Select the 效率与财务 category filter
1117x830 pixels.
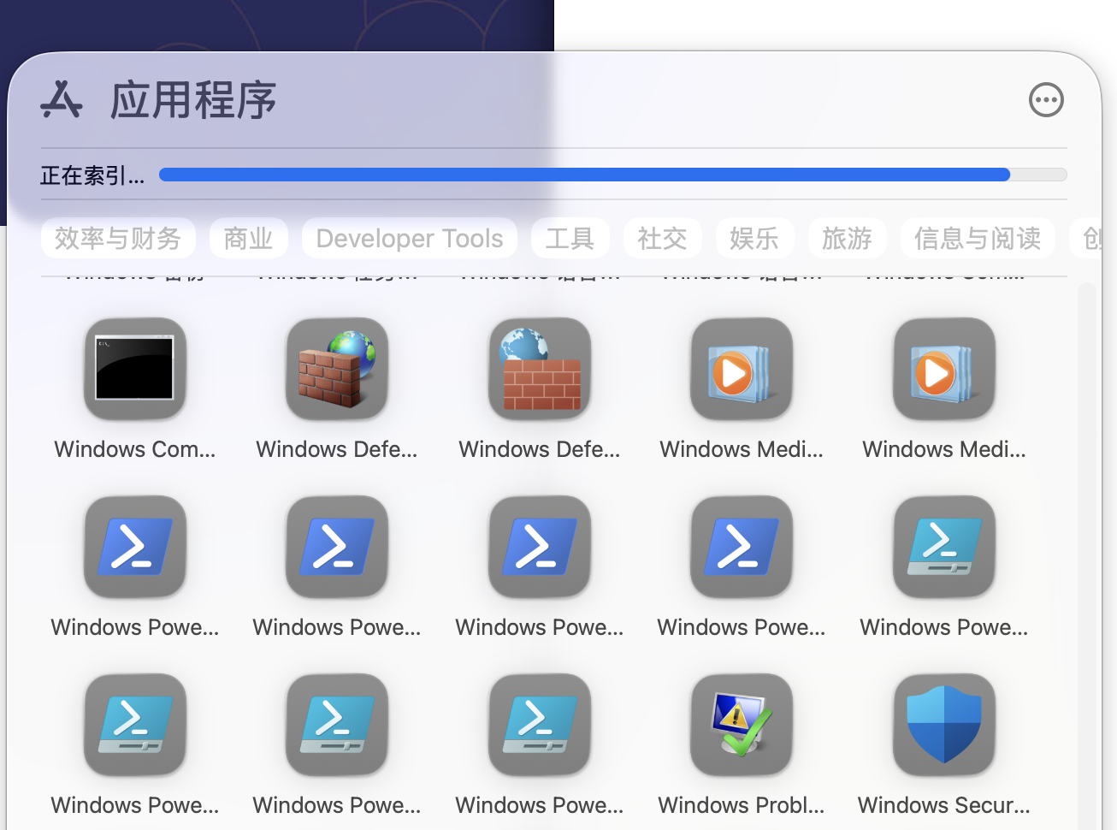point(118,238)
